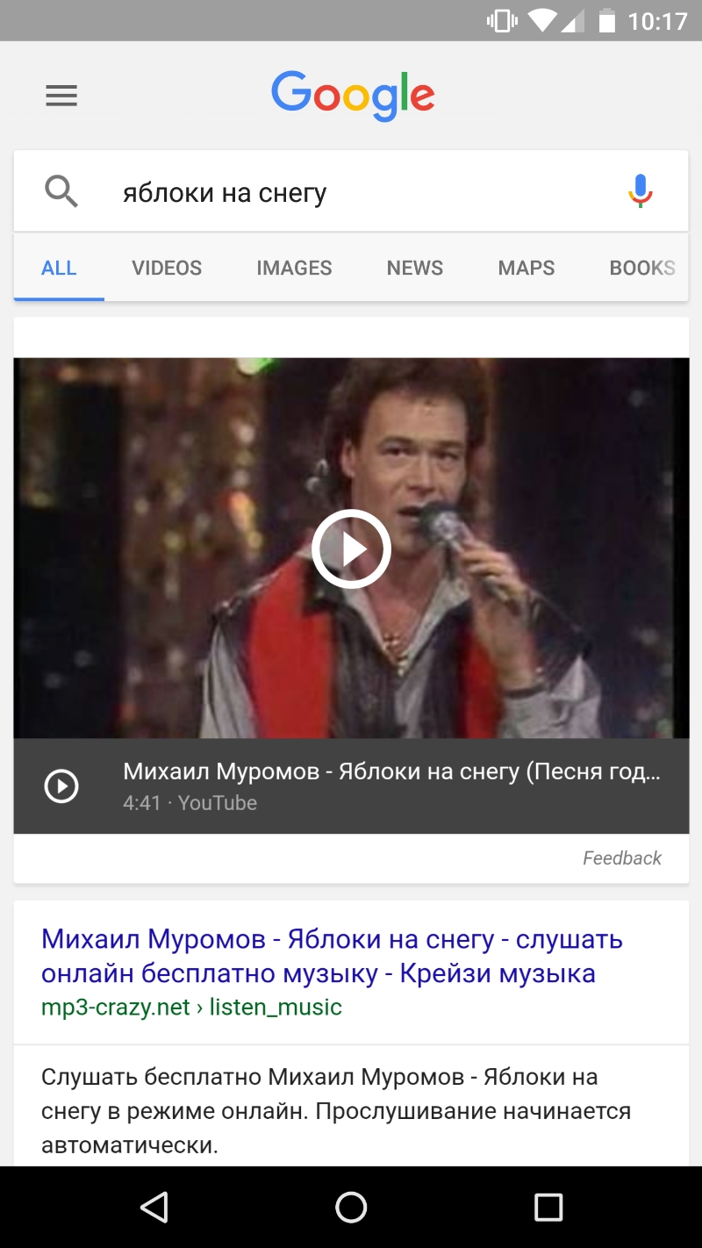Tap the Google logo
The width and height of the screenshot is (702, 1248).
point(353,96)
